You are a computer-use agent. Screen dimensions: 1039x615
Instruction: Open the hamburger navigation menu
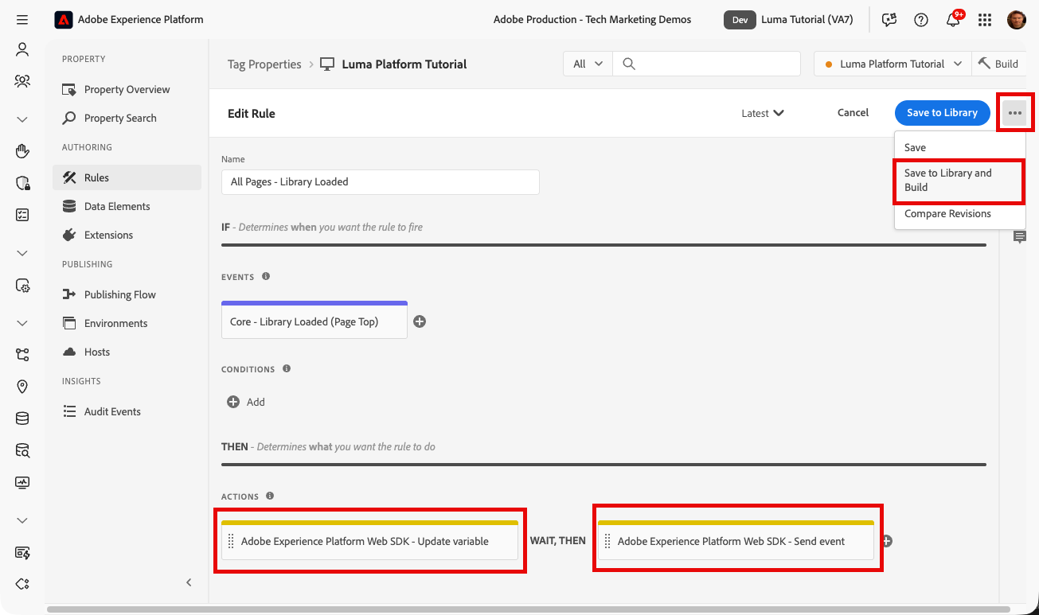(x=22, y=20)
